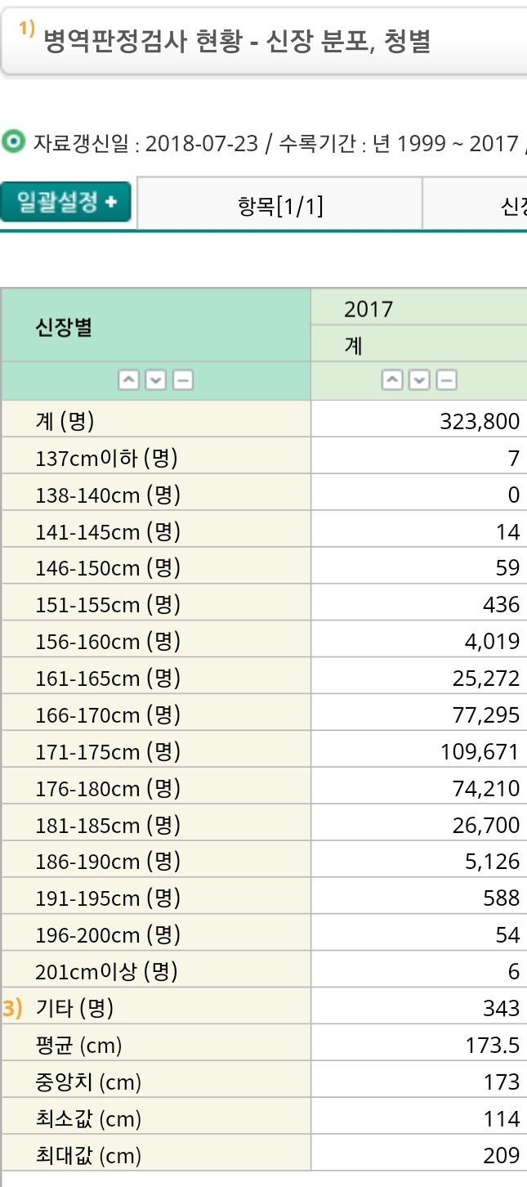This screenshot has height=1187, width=527.
Task: Click the 신장별 column header
Action: pos(64,328)
